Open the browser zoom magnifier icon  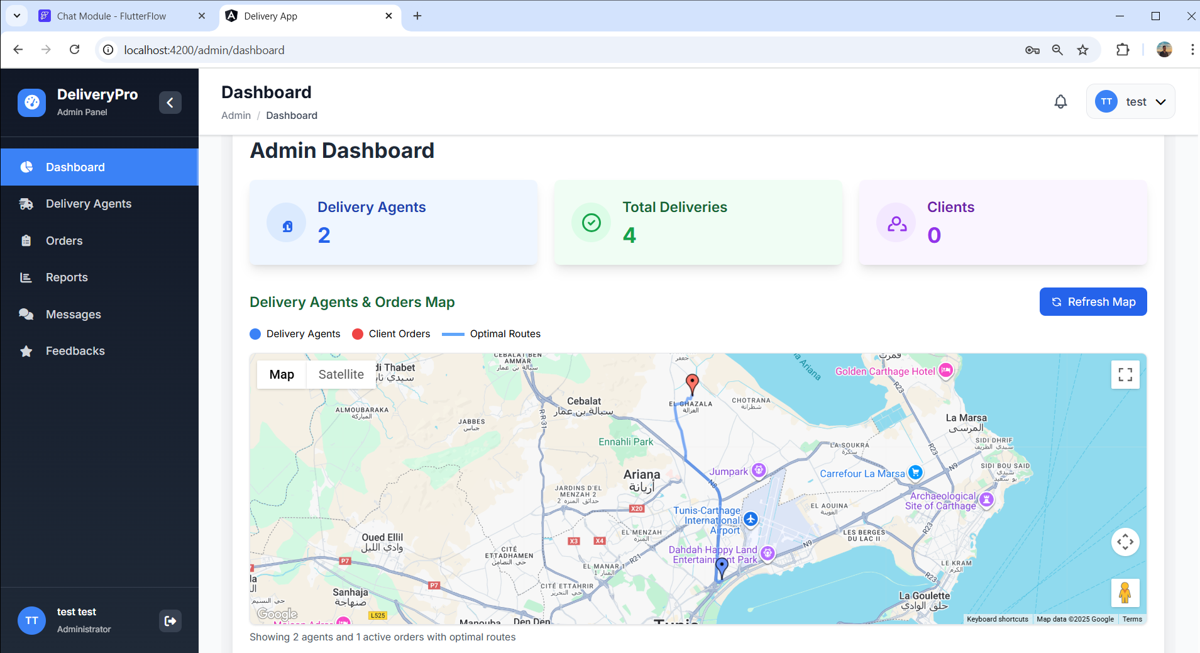[1057, 50]
